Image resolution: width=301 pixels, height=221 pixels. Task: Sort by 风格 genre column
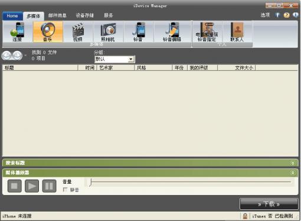pyautogui.click(x=153, y=68)
